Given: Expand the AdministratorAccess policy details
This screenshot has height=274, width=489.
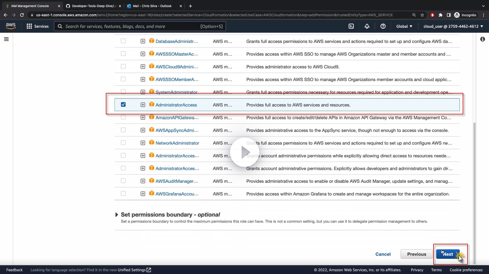Looking at the screenshot, I should pos(143,105).
